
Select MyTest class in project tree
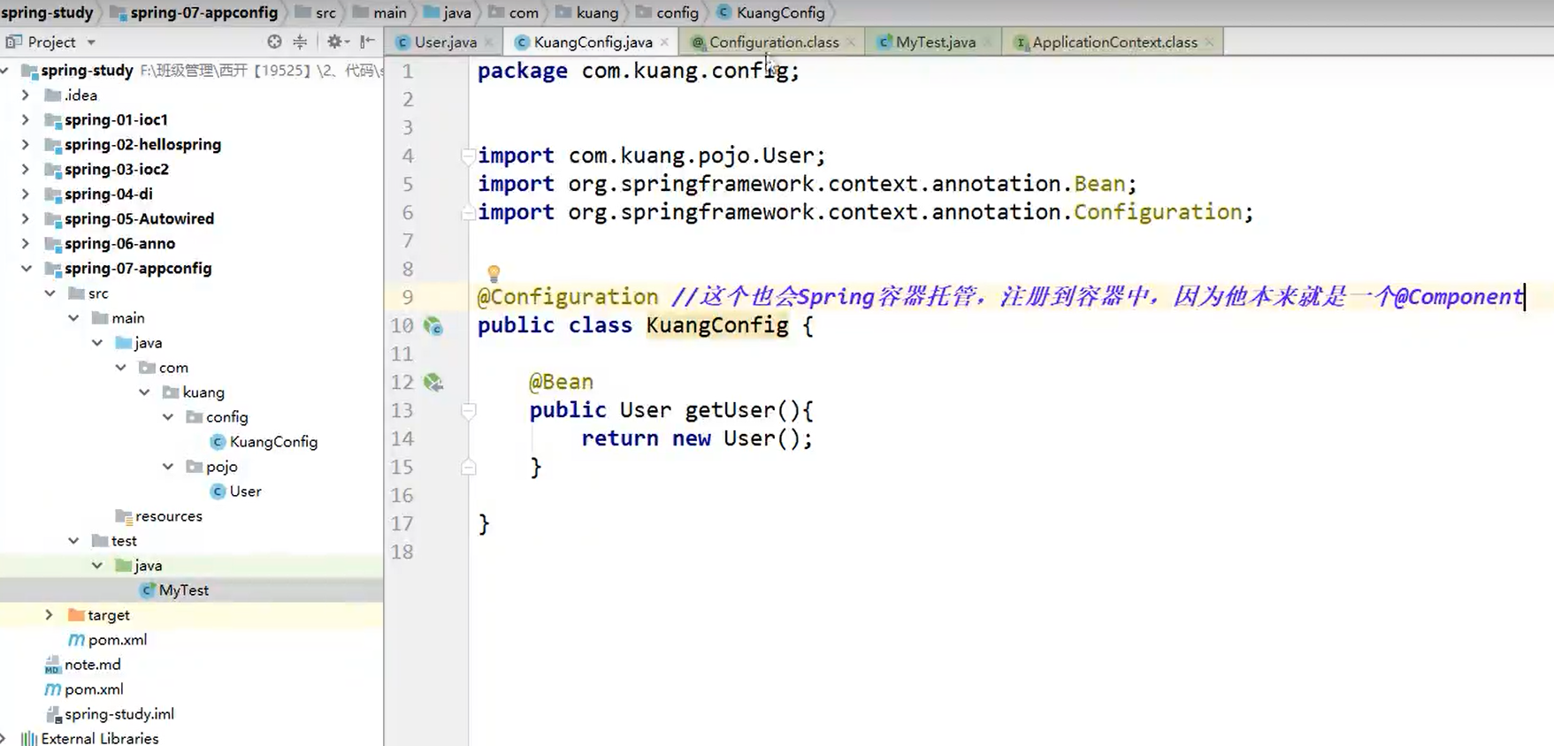[x=183, y=590]
